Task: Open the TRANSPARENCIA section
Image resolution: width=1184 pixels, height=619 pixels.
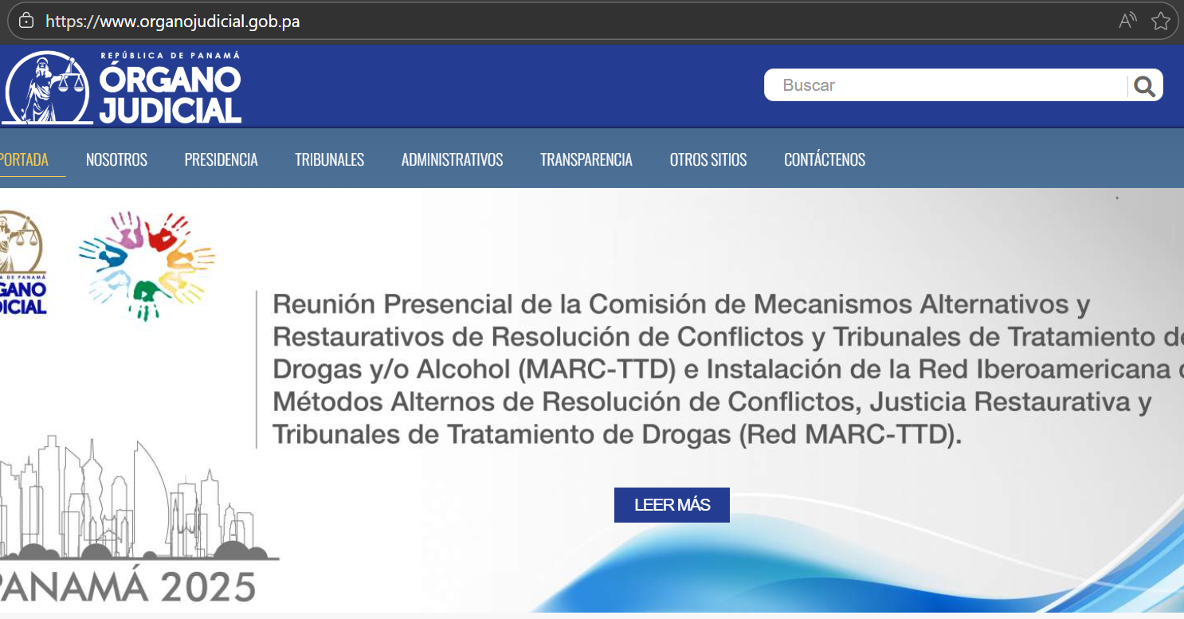Action: coord(586,159)
